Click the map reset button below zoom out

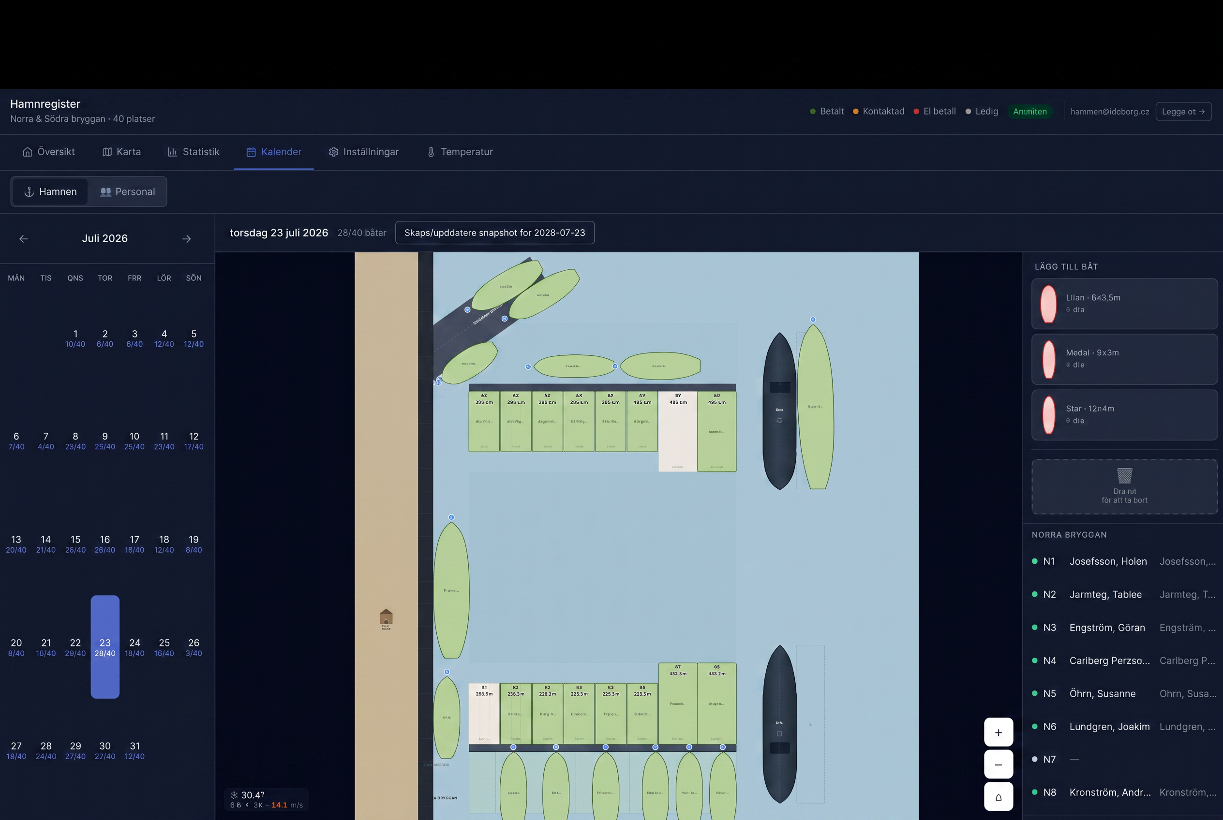pos(998,796)
